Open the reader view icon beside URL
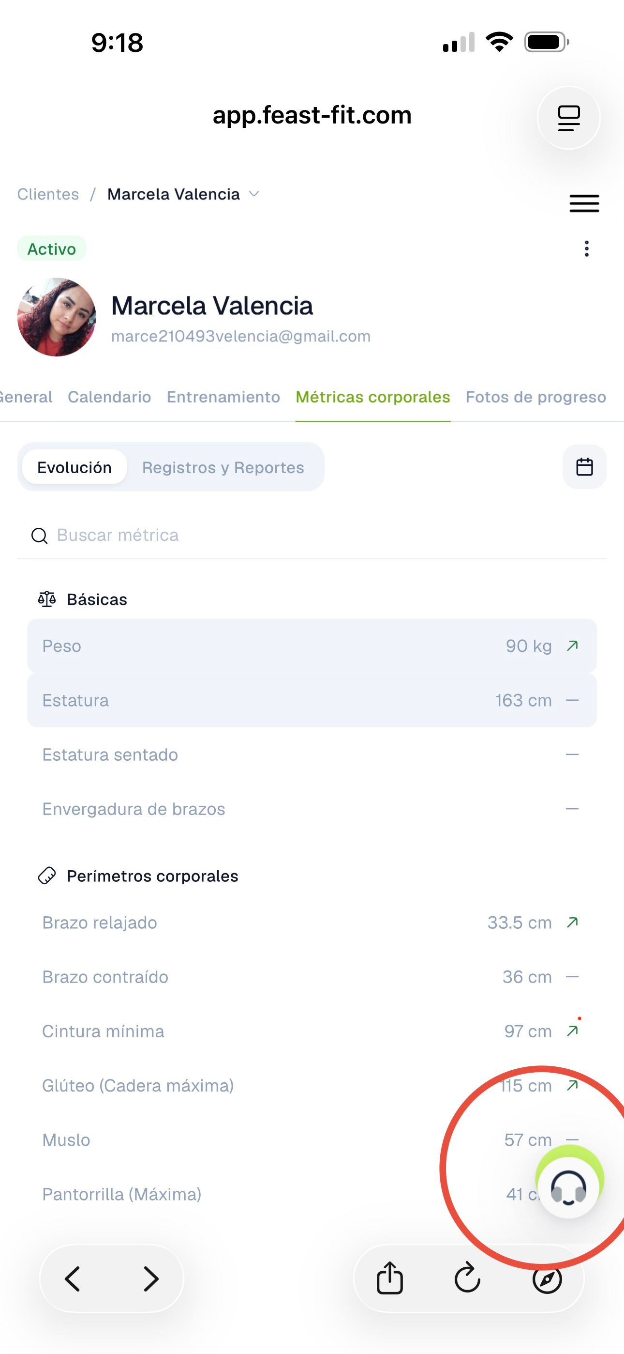The height and width of the screenshot is (1354, 624). 569,118
